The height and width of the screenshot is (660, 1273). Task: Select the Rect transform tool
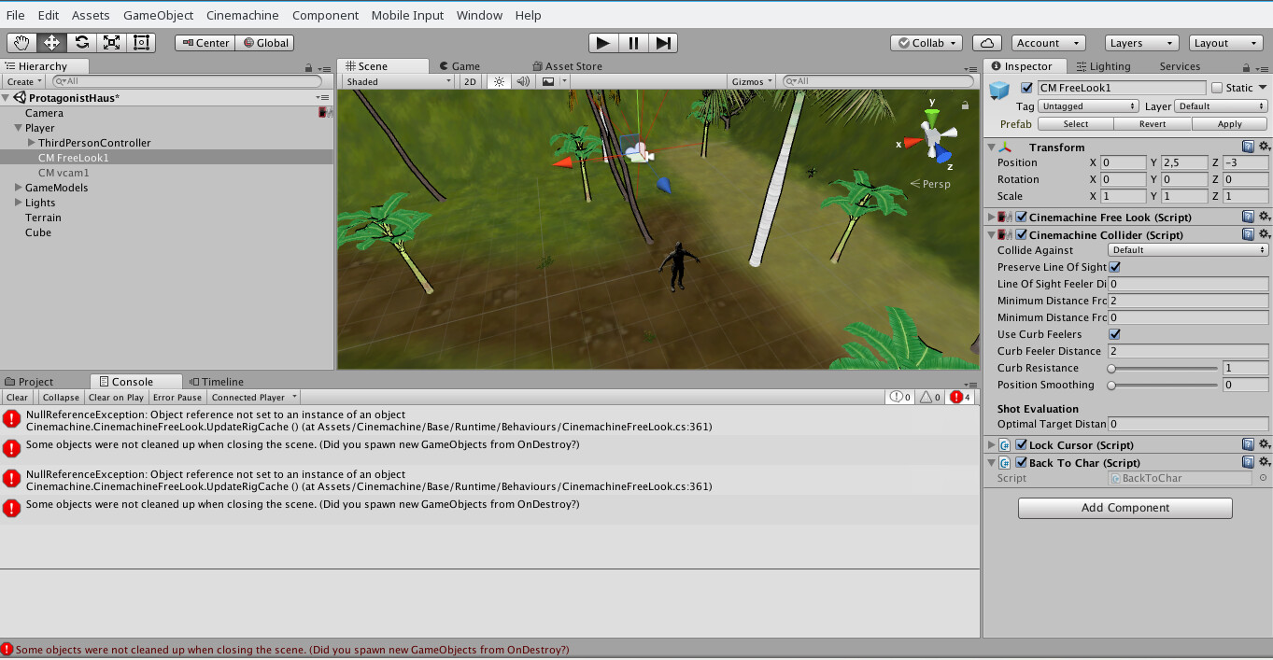pyautogui.click(x=141, y=42)
